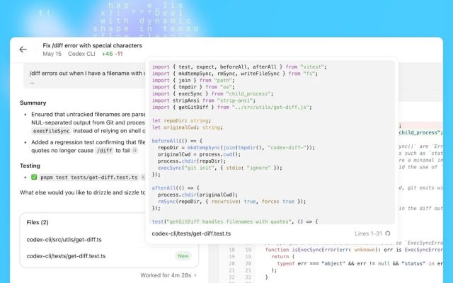
Task: Click the "/diff" inline code chip
Action: coord(104,151)
